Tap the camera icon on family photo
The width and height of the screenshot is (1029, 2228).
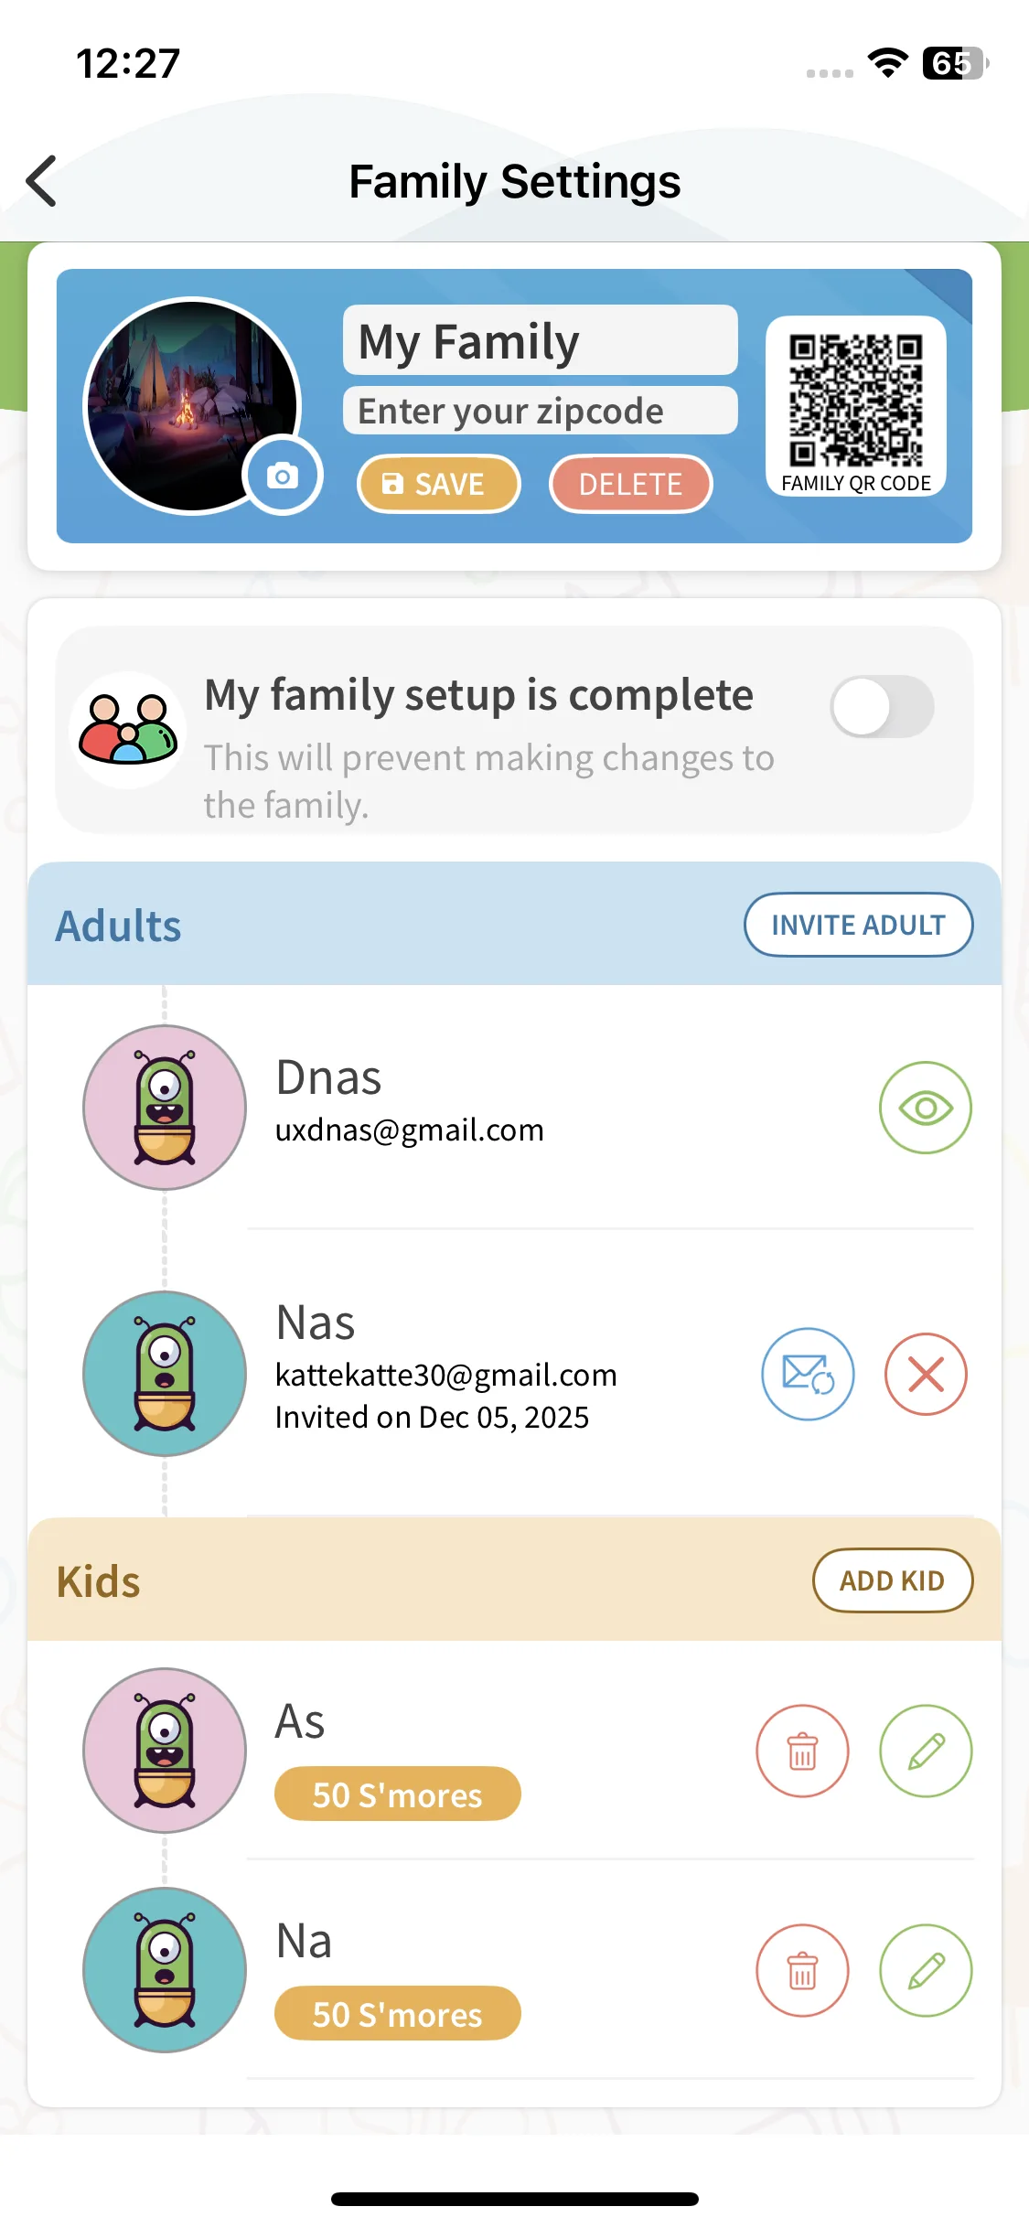(x=283, y=476)
